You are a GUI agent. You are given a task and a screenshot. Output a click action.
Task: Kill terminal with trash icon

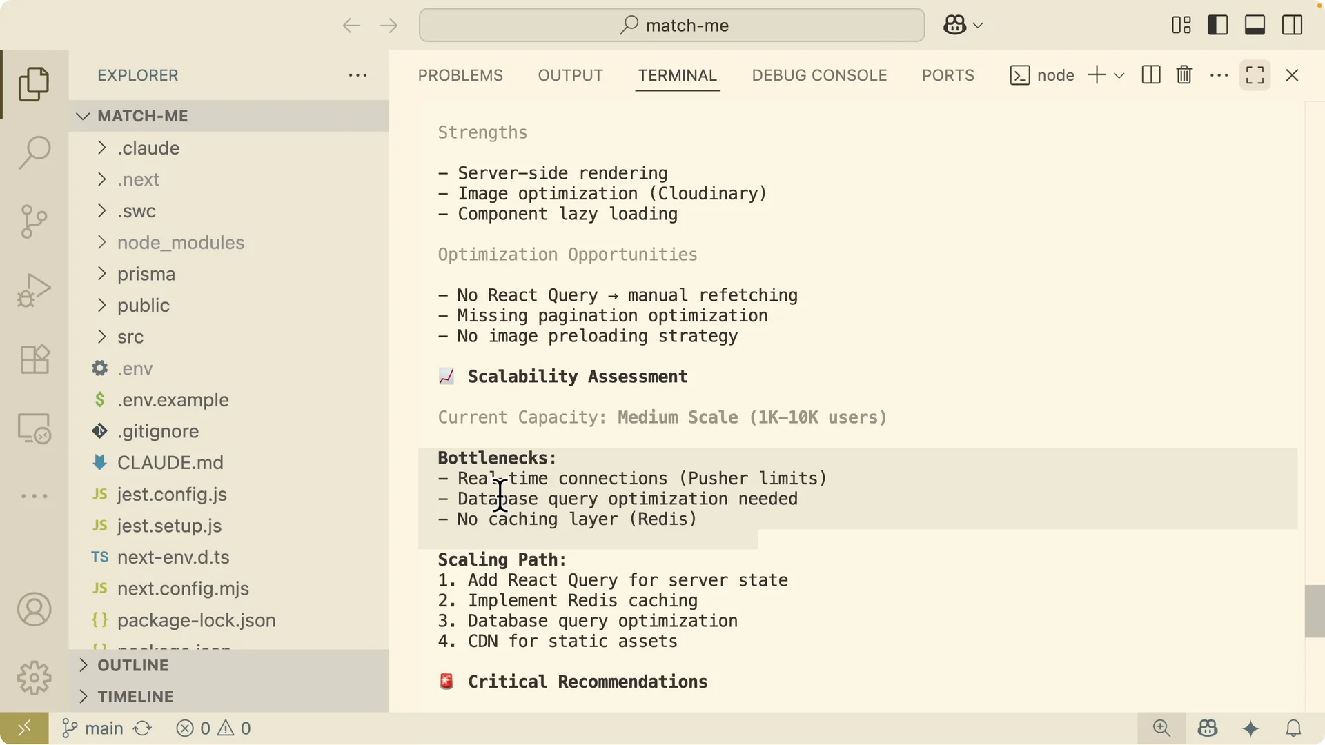pos(1184,75)
